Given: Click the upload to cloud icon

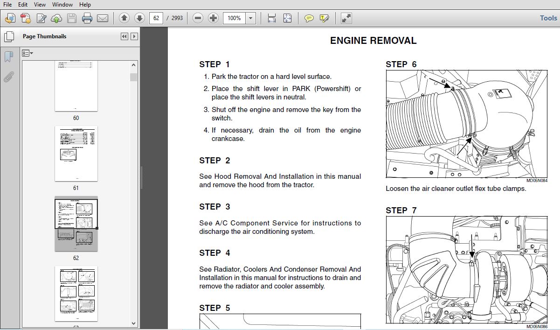Looking at the screenshot, I should tap(56, 18).
